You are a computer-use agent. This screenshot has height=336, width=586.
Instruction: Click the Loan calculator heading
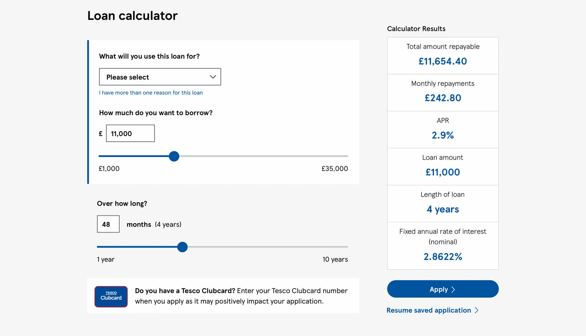[132, 16]
